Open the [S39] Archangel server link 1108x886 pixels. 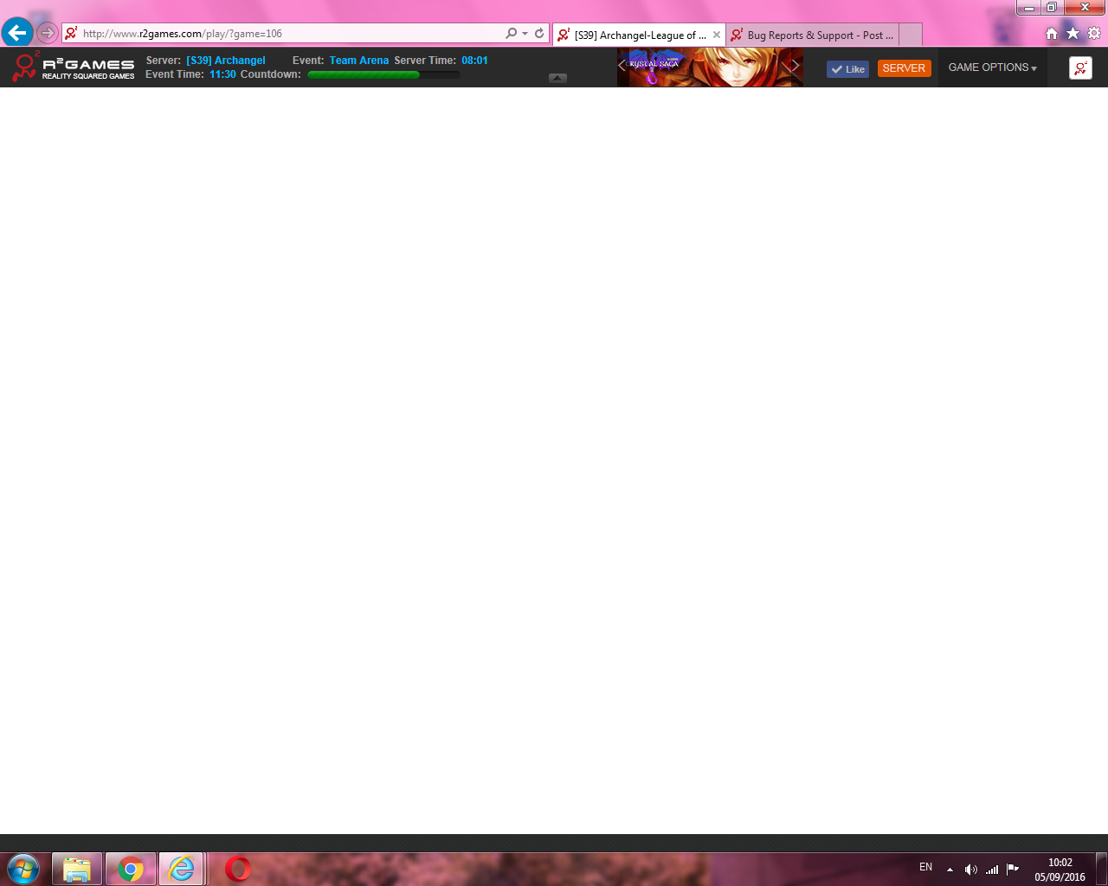coord(226,61)
